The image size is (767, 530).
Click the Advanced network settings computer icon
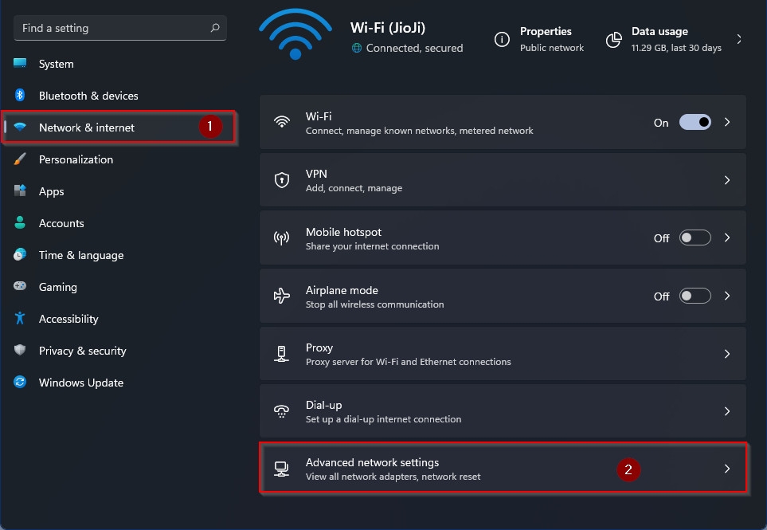coord(281,469)
